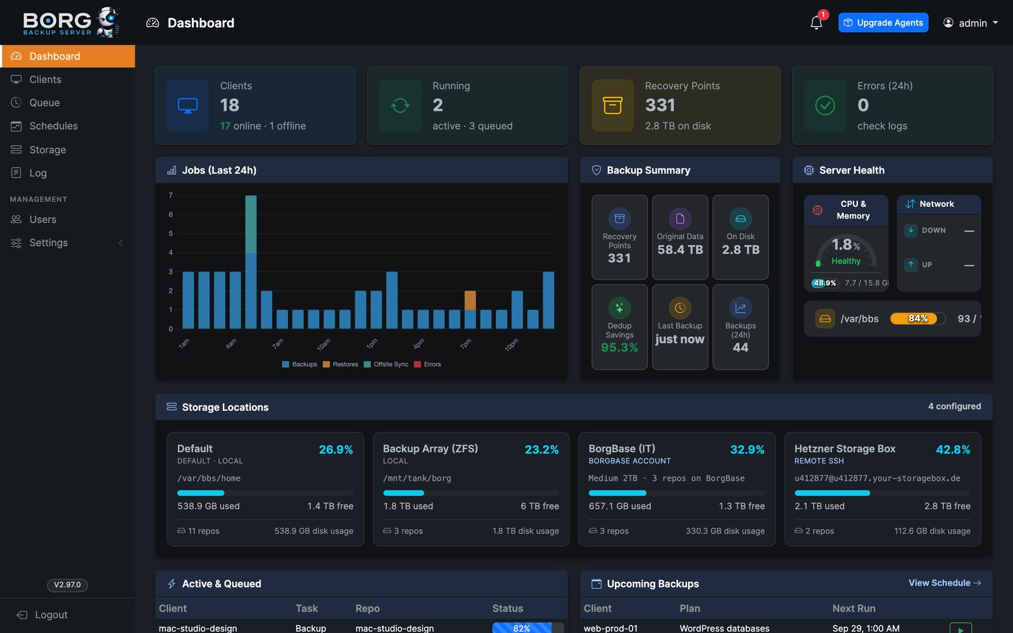Click the Running sync icon

point(400,106)
